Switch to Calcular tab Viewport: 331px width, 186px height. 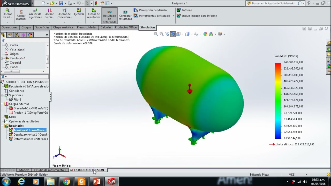click(106, 27)
